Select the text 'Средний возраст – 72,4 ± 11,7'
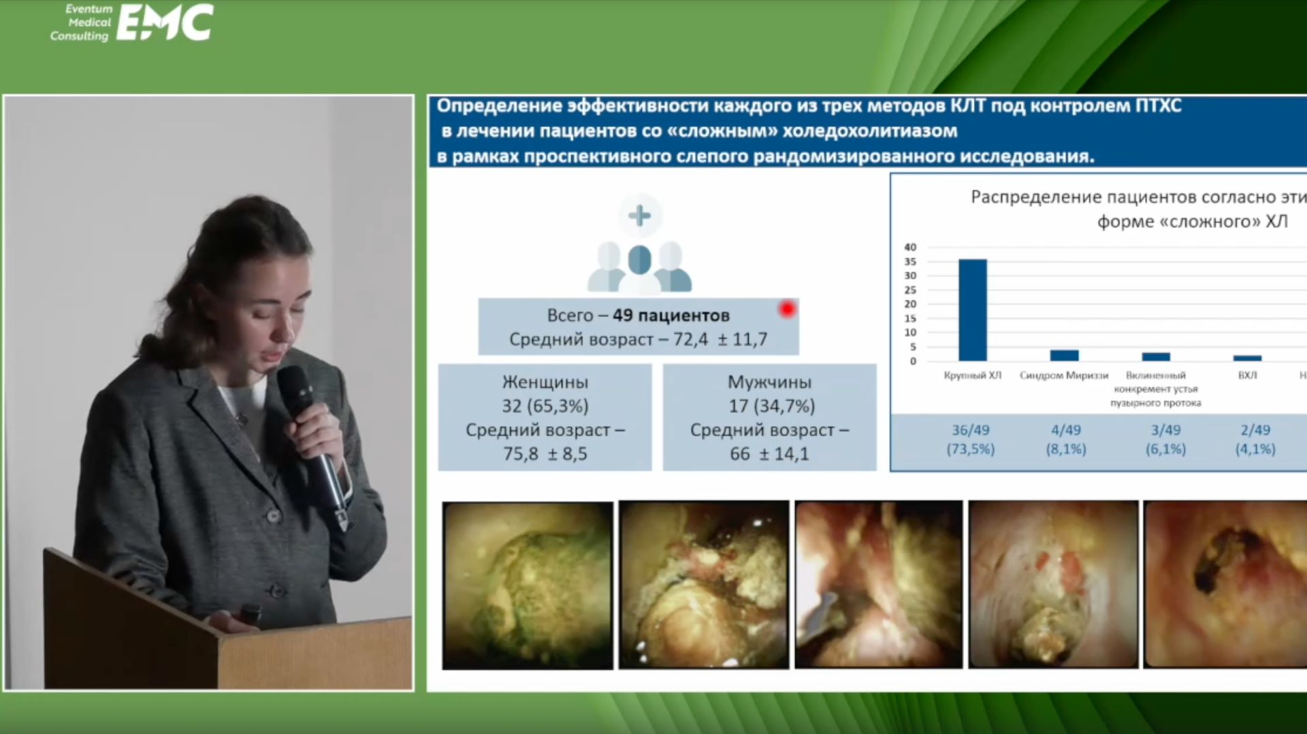Image resolution: width=1307 pixels, height=734 pixels. (x=639, y=339)
